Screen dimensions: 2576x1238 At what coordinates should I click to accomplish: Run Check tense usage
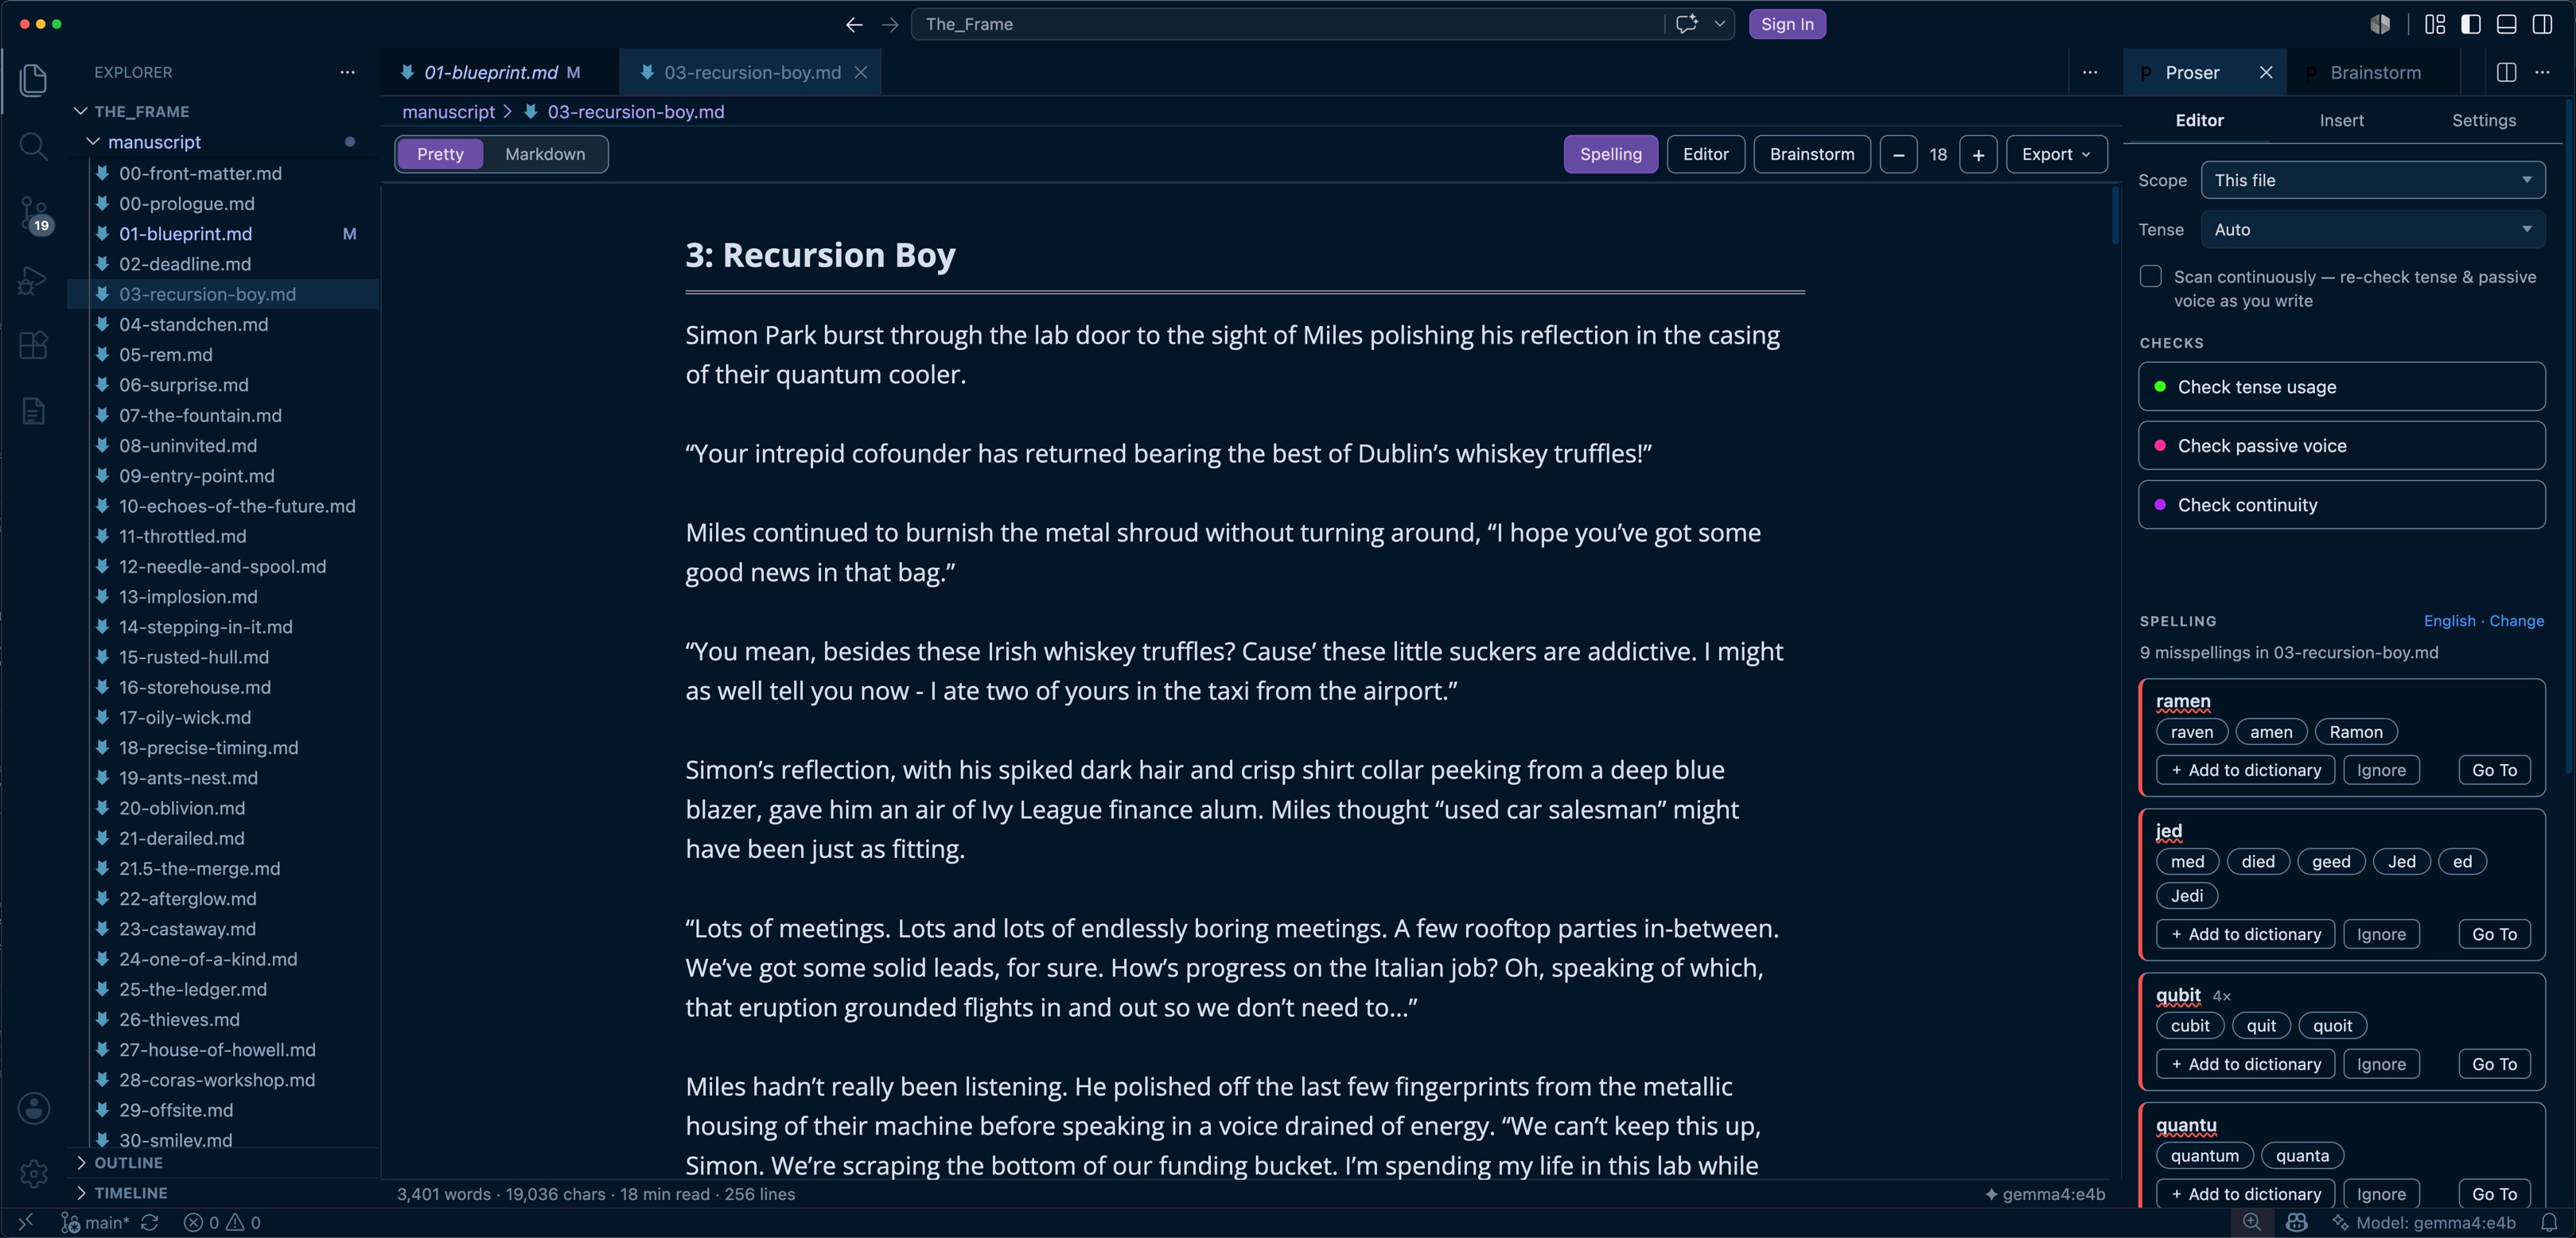(x=2341, y=386)
